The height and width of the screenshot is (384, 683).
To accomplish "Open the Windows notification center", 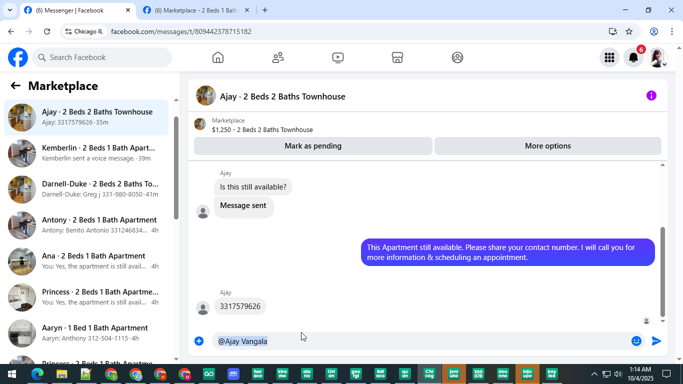I will tap(666, 374).
